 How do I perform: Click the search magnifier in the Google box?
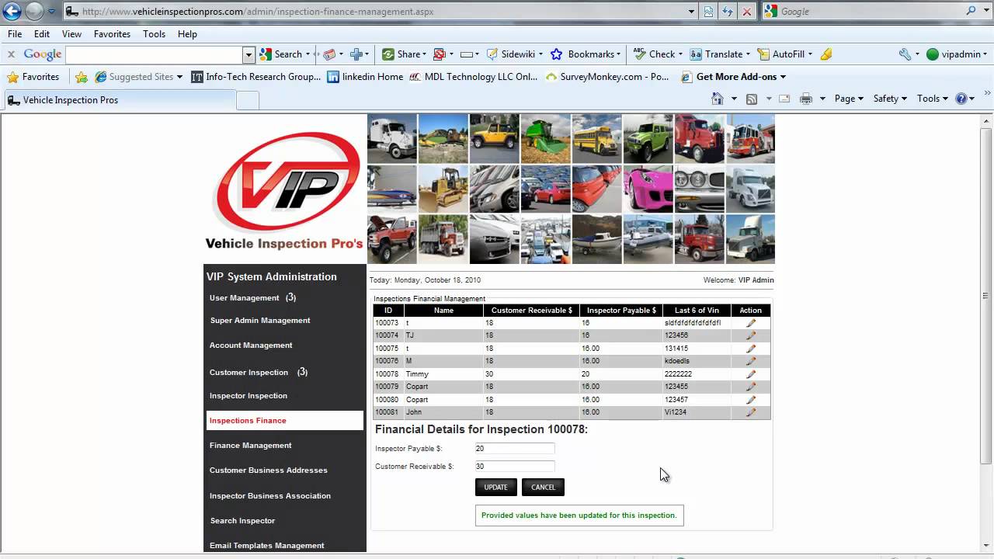(x=971, y=11)
